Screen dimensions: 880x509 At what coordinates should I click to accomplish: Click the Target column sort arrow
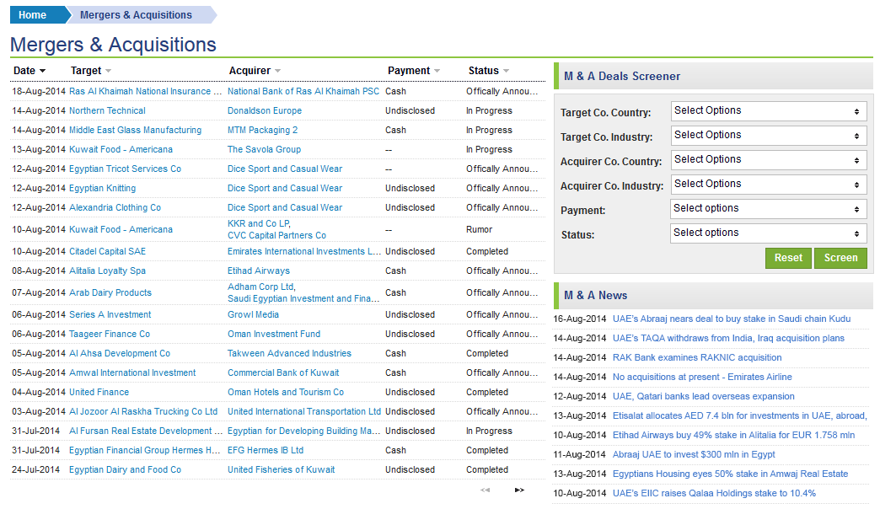click(x=109, y=72)
